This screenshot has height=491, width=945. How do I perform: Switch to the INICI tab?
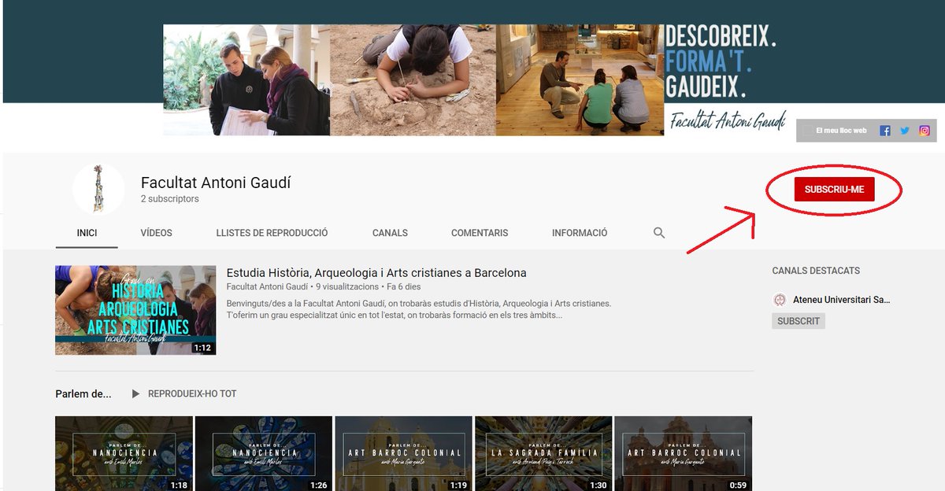point(87,233)
